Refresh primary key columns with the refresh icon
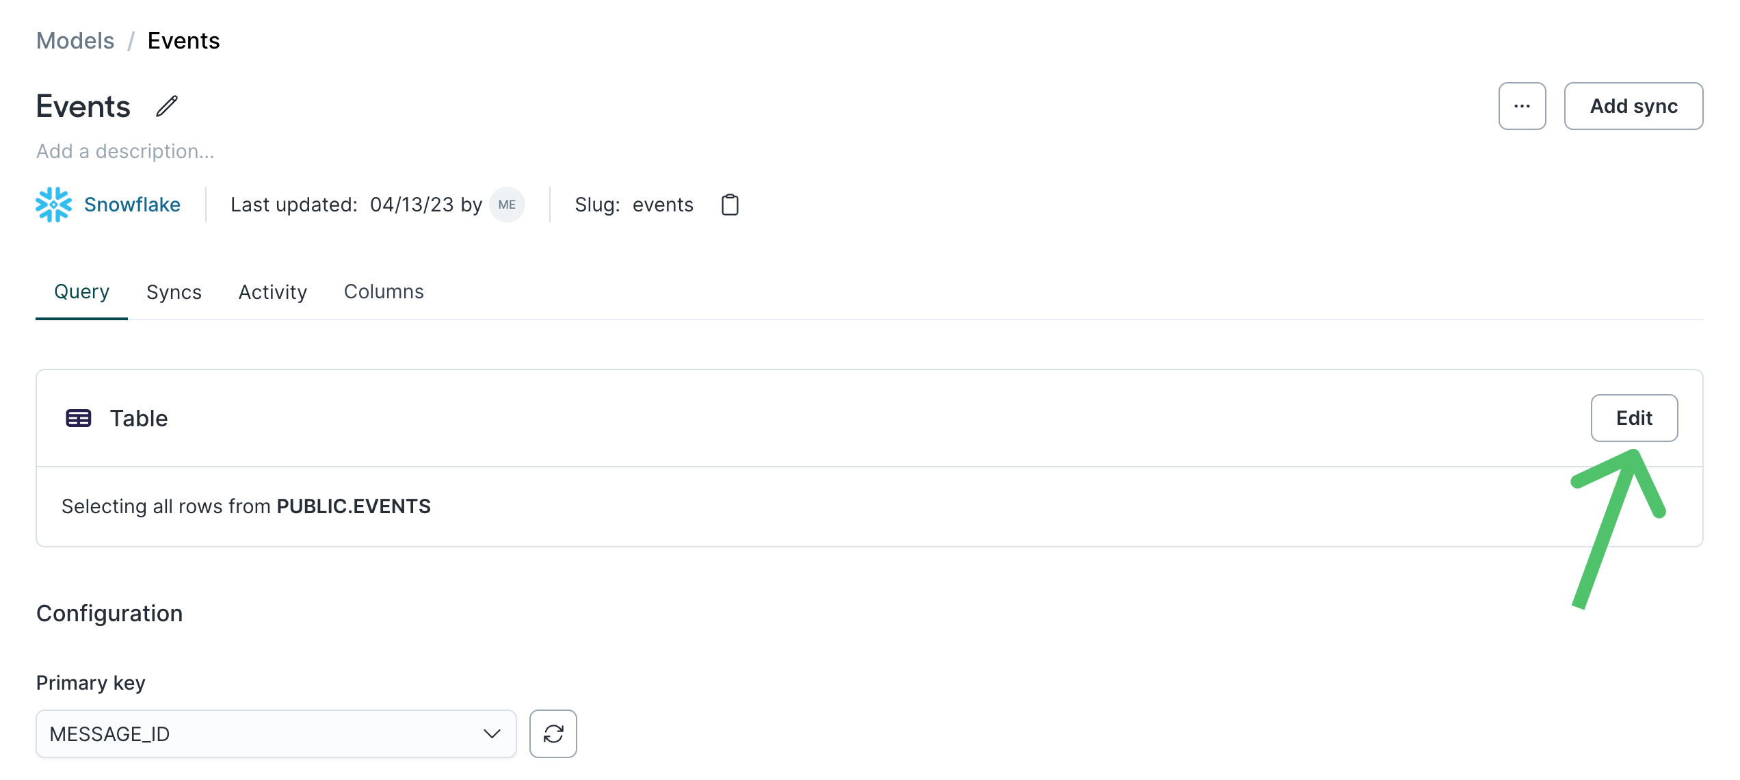This screenshot has width=1740, height=780. [553, 733]
